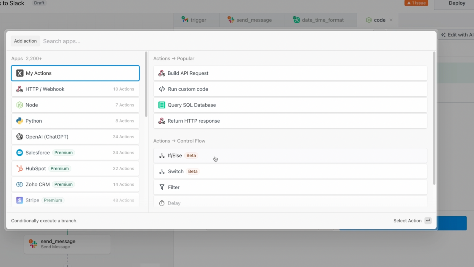Click the Premium badge beside Salesforce
The width and height of the screenshot is (474, 267).
pos(63,152)
